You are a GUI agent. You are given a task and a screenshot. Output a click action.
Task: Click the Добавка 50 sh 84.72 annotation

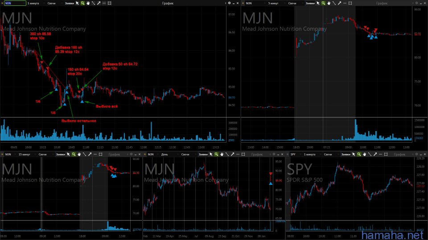120,66
